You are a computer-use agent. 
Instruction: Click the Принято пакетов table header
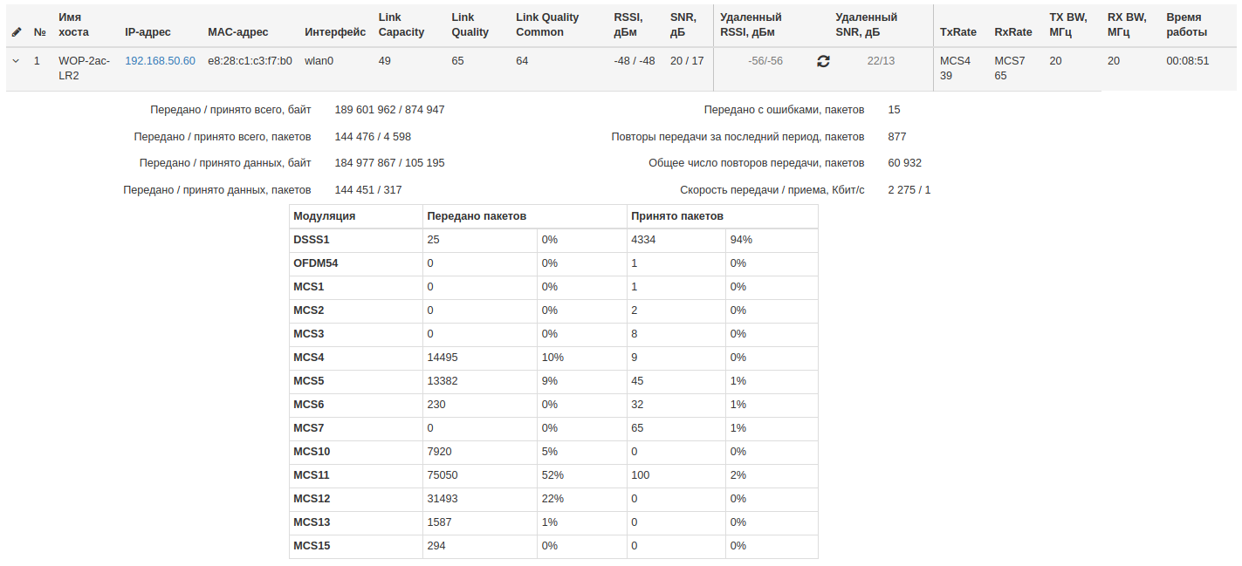pos(677,216)
